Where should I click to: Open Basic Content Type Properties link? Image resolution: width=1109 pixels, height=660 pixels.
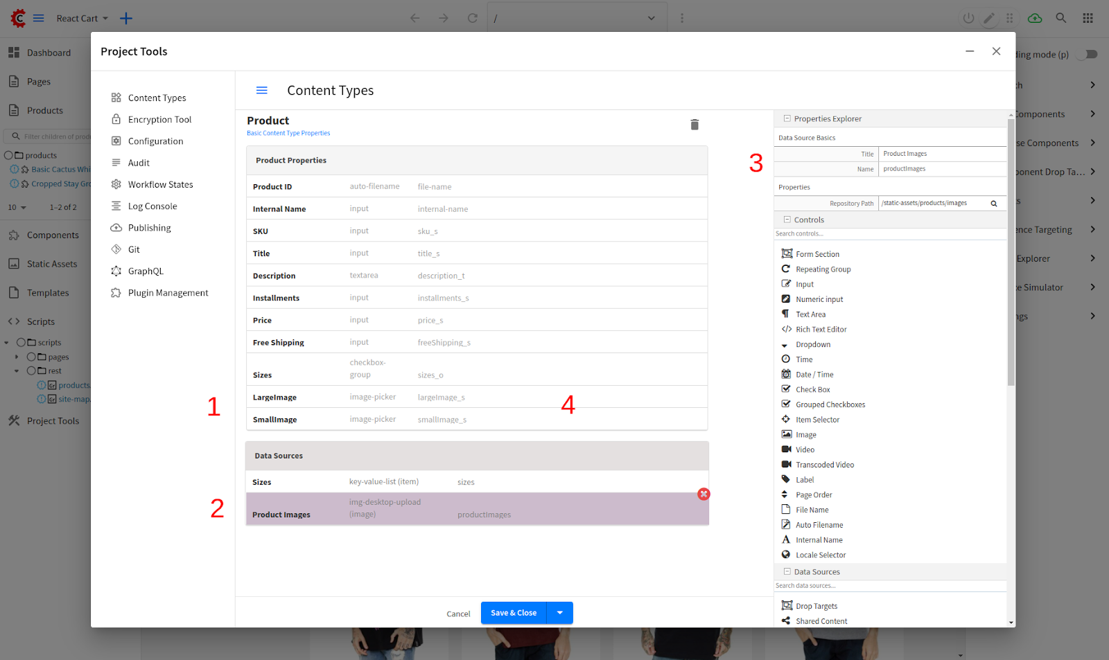point(288,133)
